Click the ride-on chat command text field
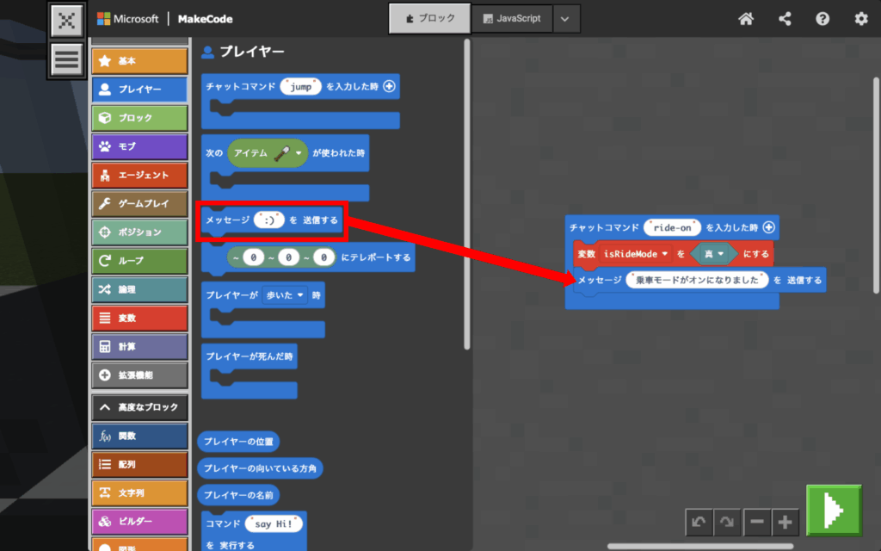 673,228
